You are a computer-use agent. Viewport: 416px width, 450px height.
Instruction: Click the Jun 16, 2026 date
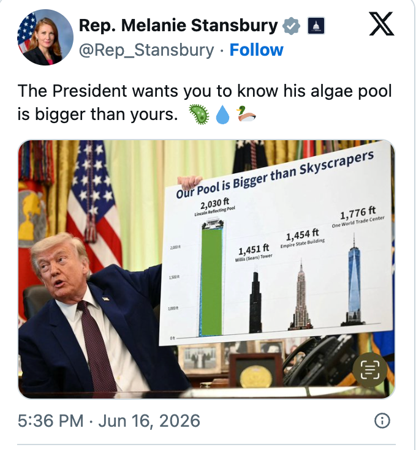click(149, 421)
